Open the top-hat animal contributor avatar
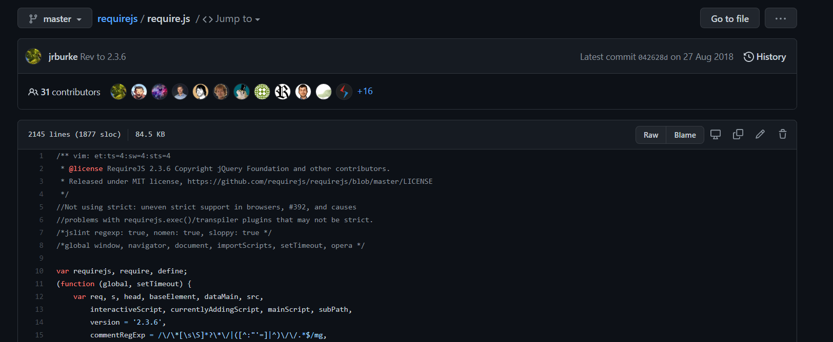This screenshot has height=342, width=833. [x=242, y=92]
